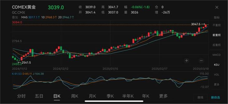
Task: Expand 更多 indicators in right sidebar
Action: coord(216,84)
